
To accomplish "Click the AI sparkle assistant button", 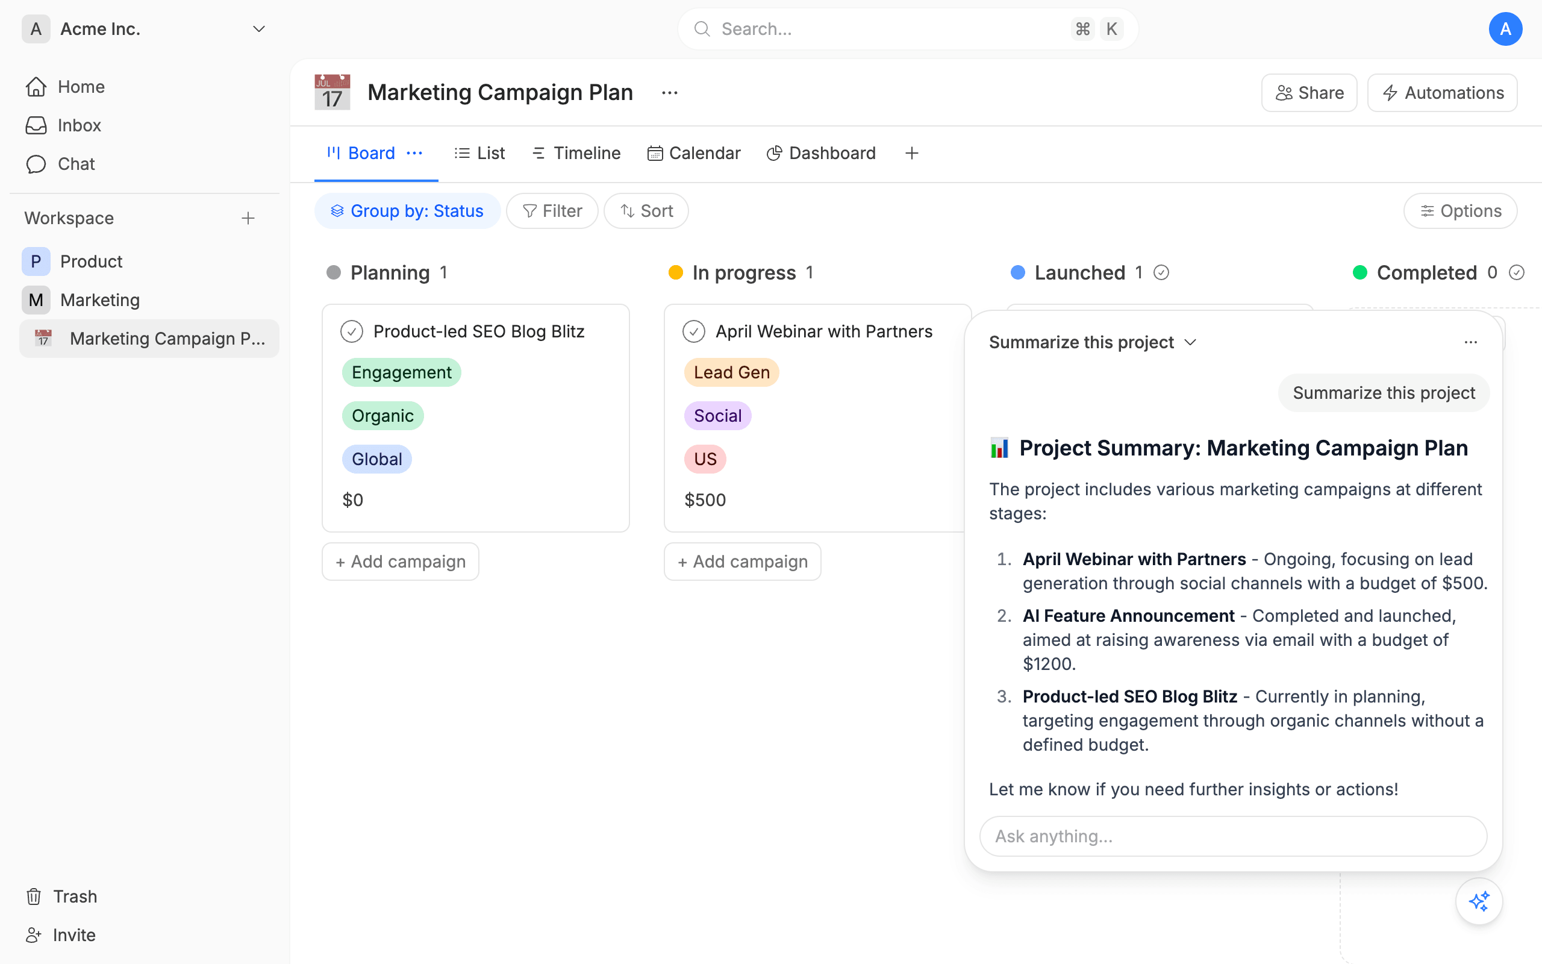I will [1478, 901].
